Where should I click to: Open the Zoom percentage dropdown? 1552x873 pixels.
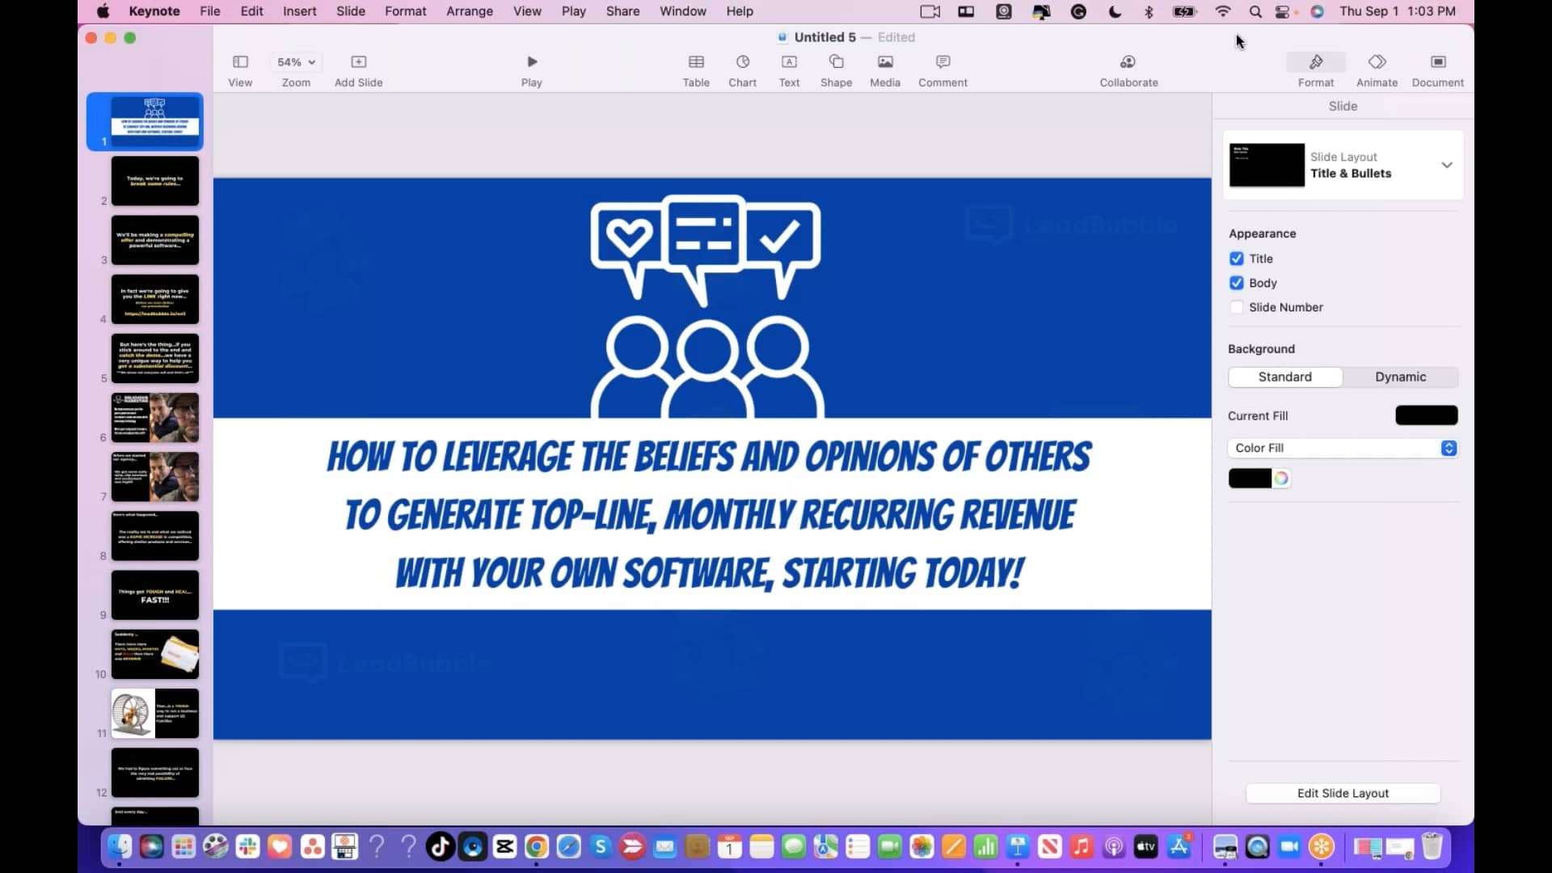pyautogui.click(x=294, y=61)
